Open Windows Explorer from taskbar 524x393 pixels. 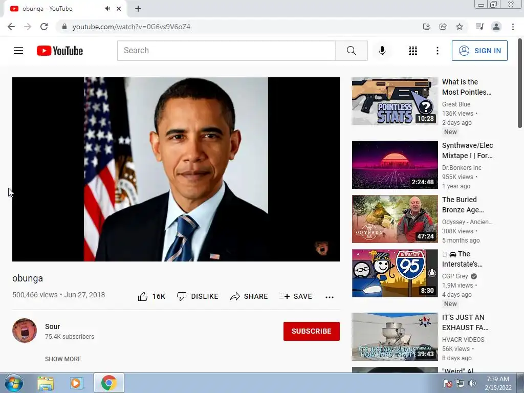(x=46, y=383)
